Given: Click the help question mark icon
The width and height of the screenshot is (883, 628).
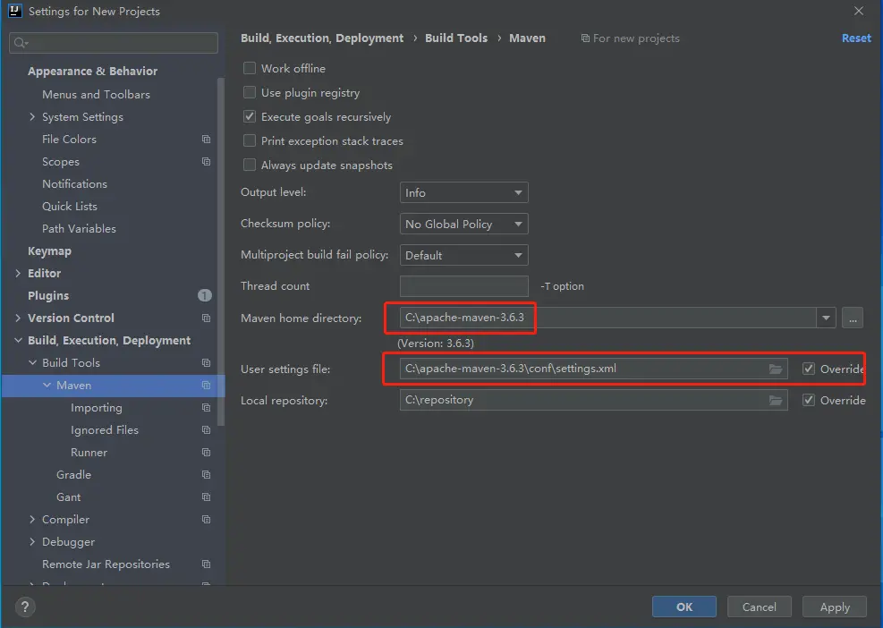Looking at the screenshot, I should 24,607.
